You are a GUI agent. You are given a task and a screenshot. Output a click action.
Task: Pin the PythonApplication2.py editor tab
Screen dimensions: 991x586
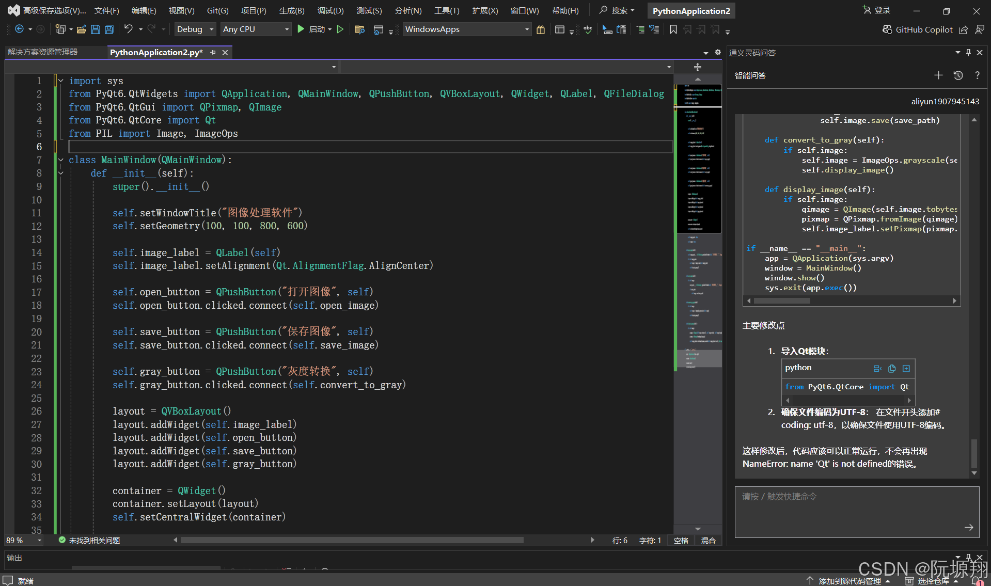[213, 52]
